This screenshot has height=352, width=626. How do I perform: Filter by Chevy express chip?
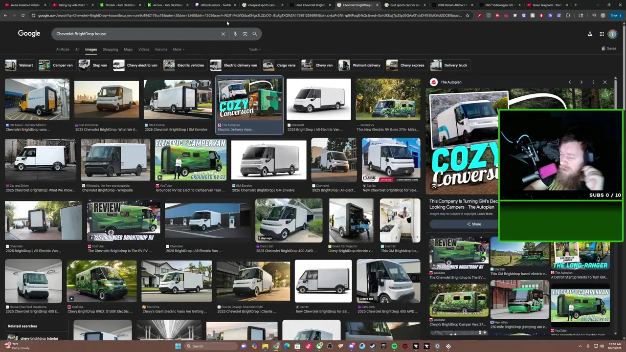click(406, 65)
